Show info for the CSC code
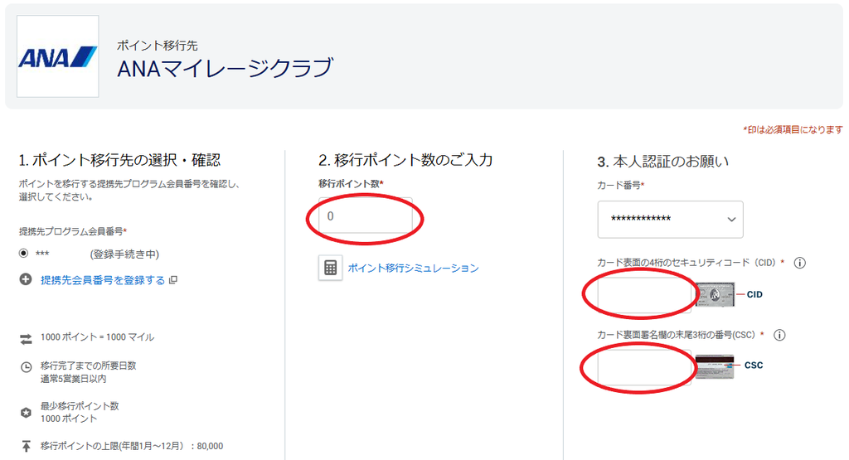 [x=779, y=335]
